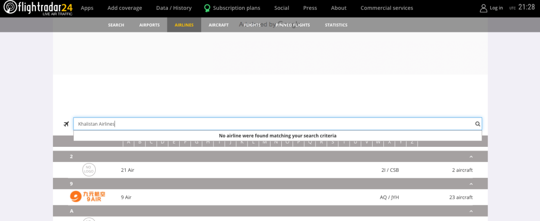Switch to the FLIGHTS tab

click(x=252, y=25)
